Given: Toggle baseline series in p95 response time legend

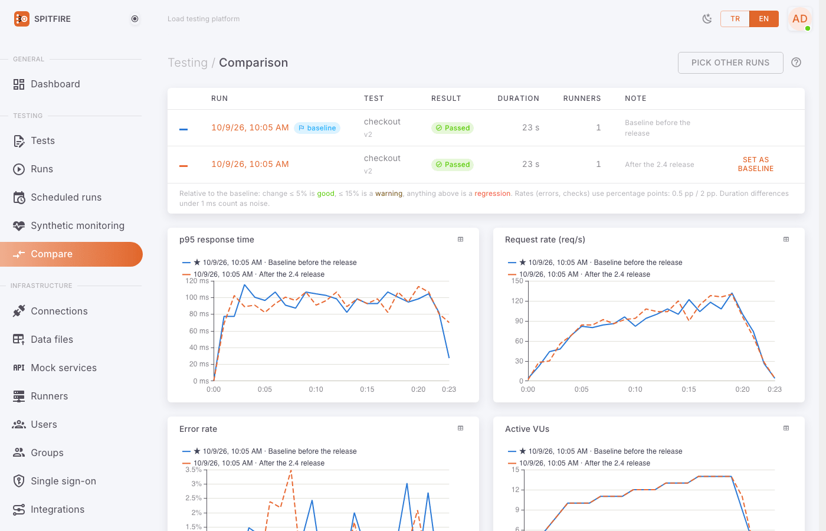Looking at the screenshot, I should [270, 263].
